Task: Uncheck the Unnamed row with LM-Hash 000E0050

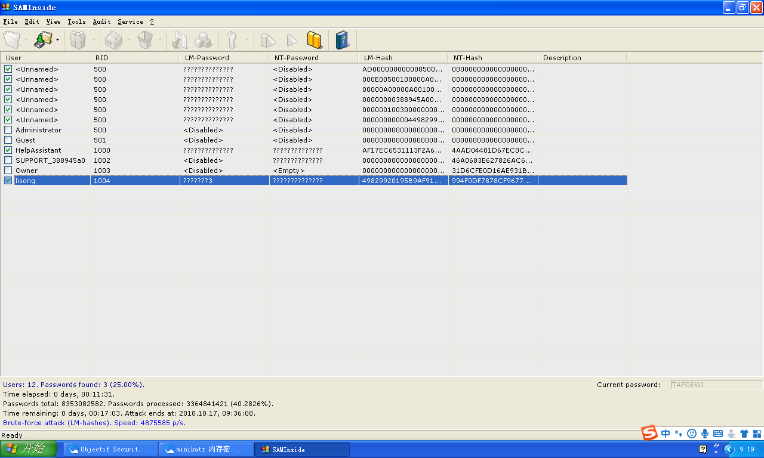Action: (x=8, y=79)
